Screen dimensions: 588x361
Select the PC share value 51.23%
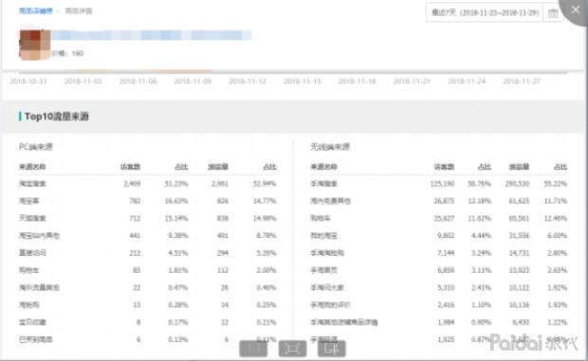tap(176, 184)
